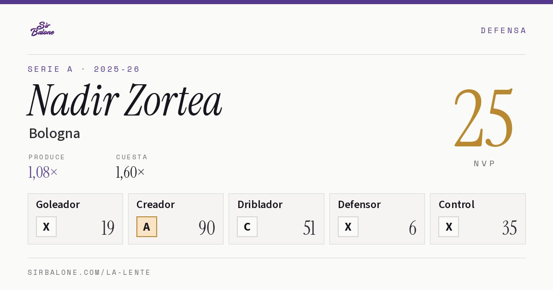The height and width of the screenshot is (290, 553).
Task: Click the Driblador card title
Action: tap(260, 204)
